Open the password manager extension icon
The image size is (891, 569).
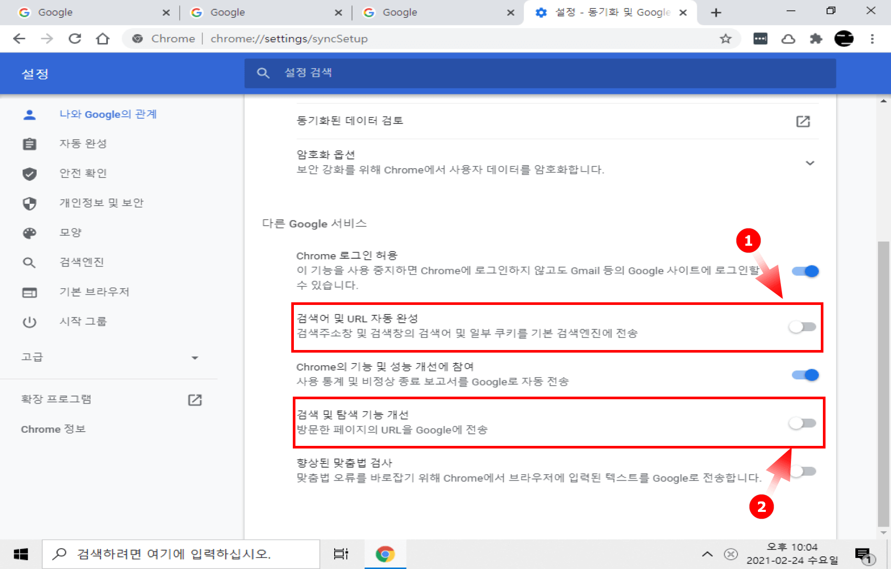click(761, 39)
